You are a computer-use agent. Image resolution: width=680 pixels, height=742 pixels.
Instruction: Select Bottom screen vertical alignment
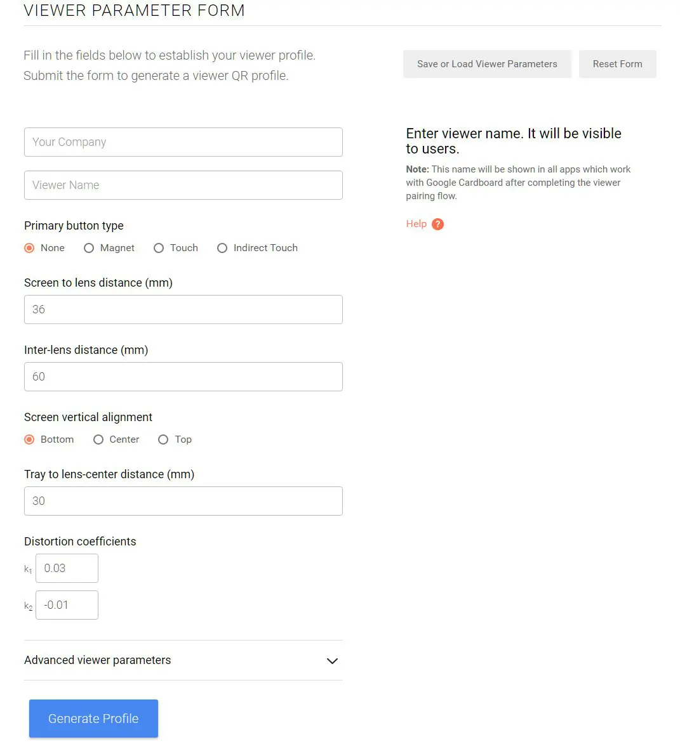(29, 439)
